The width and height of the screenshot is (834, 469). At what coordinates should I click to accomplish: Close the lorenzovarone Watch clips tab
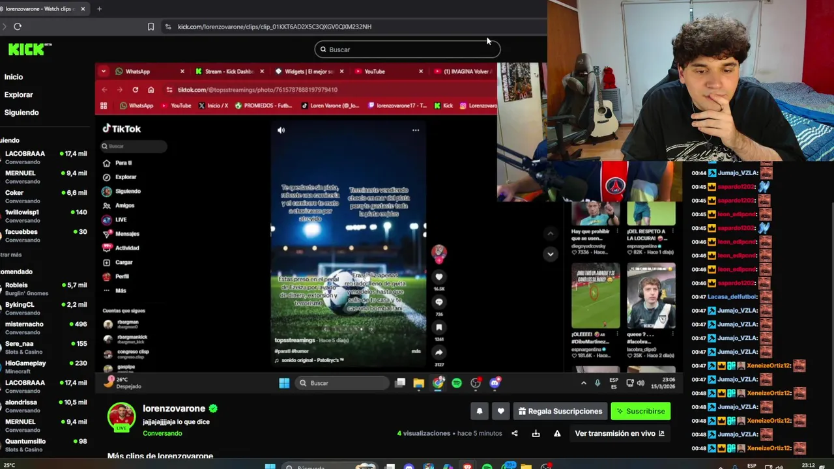pyautogui.click(x=83, y=9)
